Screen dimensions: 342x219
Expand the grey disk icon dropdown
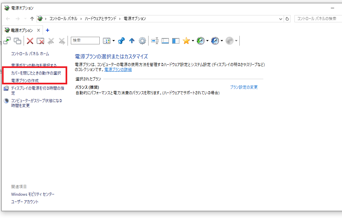(x=236, y=41)
